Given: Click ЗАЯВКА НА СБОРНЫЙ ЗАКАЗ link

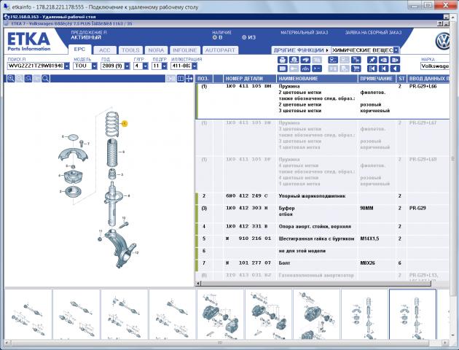Looking at the screenshot, I should click(373, 33).
